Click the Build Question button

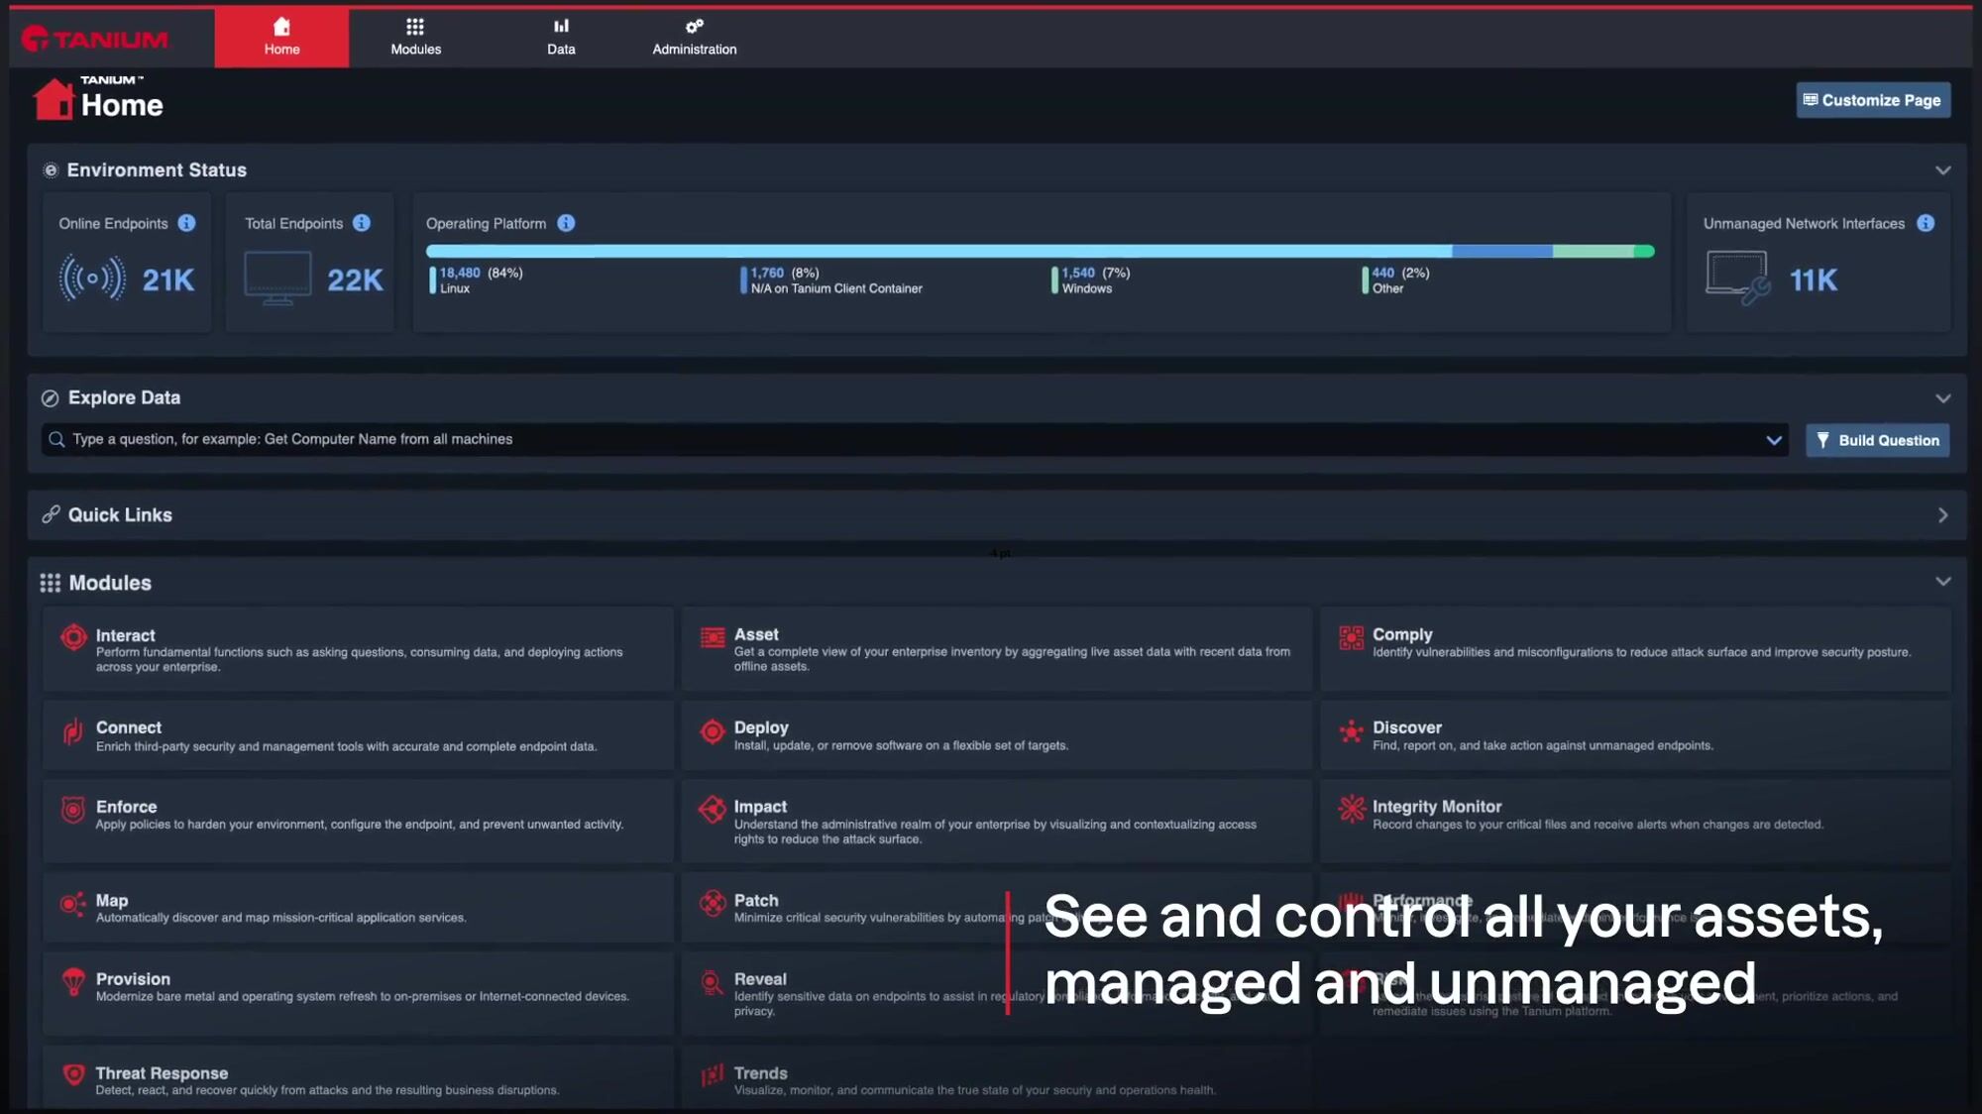tap(1877, 440)
